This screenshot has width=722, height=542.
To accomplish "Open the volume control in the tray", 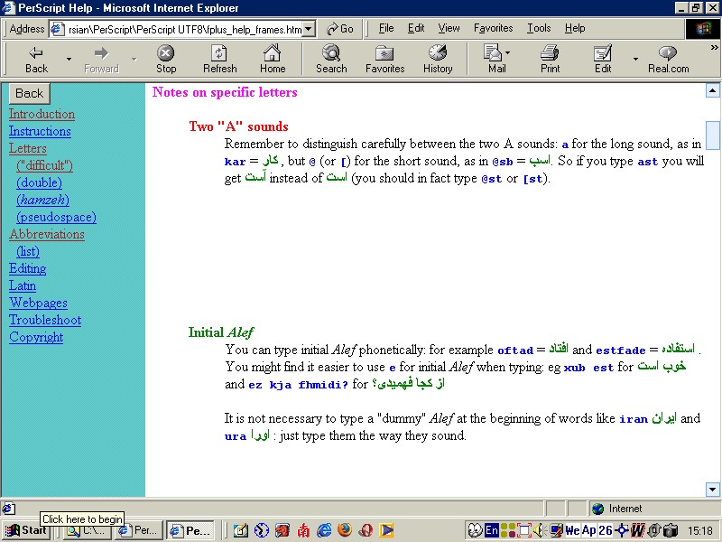I will 537,531.
